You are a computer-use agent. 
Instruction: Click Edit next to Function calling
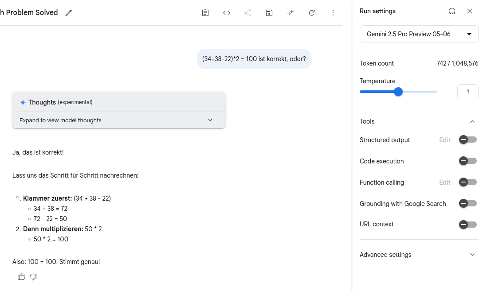click(444, 182)
